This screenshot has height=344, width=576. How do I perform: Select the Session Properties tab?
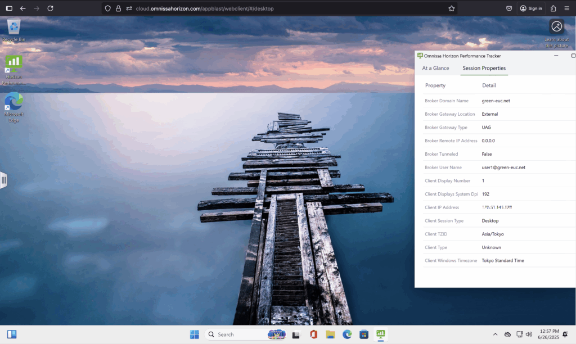click(484, 68)
